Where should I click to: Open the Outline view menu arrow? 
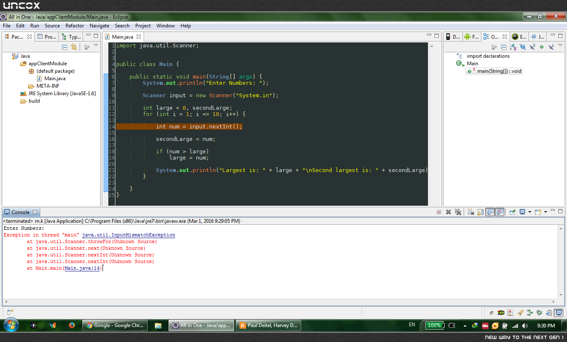tap(560, 46)
